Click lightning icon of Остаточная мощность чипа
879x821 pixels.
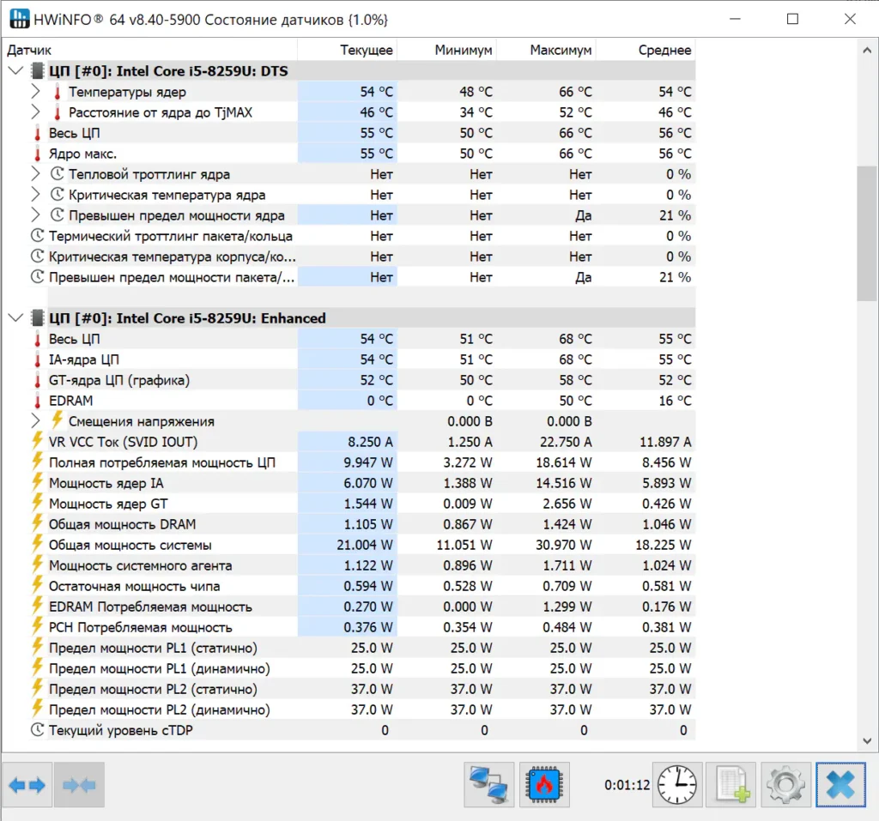[37, 585]
